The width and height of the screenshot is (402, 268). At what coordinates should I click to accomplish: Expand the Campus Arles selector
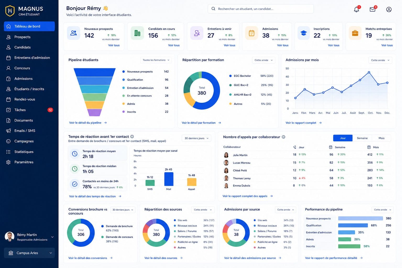click(x=29, y=253)
